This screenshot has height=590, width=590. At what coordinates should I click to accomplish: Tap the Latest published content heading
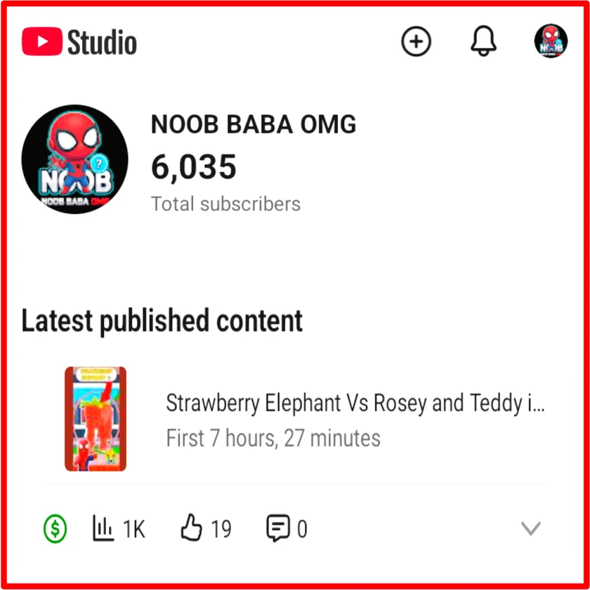[162, 321]
